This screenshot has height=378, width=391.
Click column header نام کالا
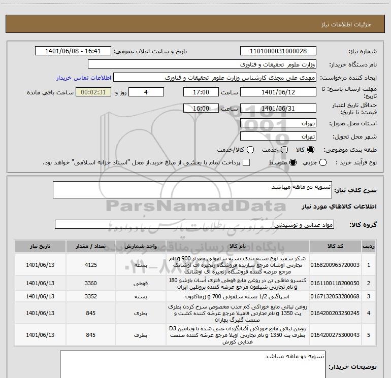(238, 246)
